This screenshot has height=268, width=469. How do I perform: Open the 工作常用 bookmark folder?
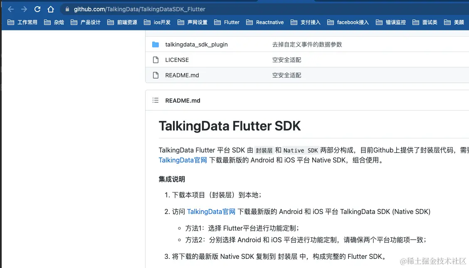pos(22,22)
